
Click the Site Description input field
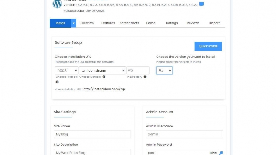92,152
